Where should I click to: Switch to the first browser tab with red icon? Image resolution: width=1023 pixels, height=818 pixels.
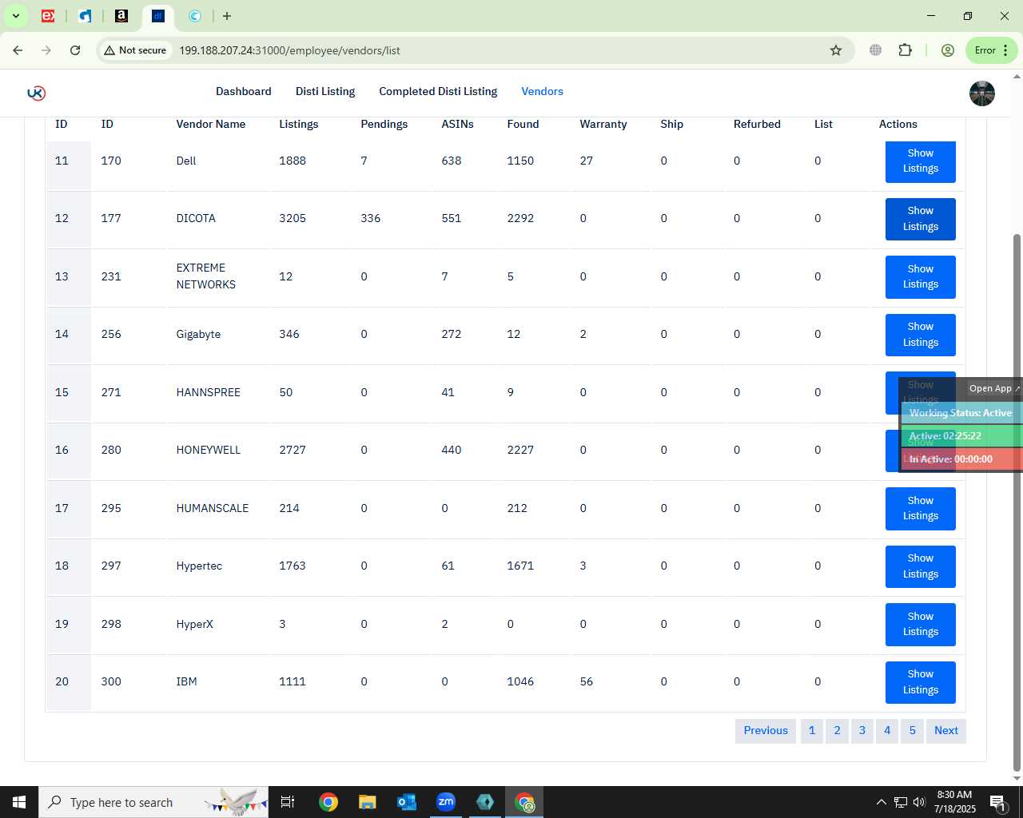tap(48, 16)
